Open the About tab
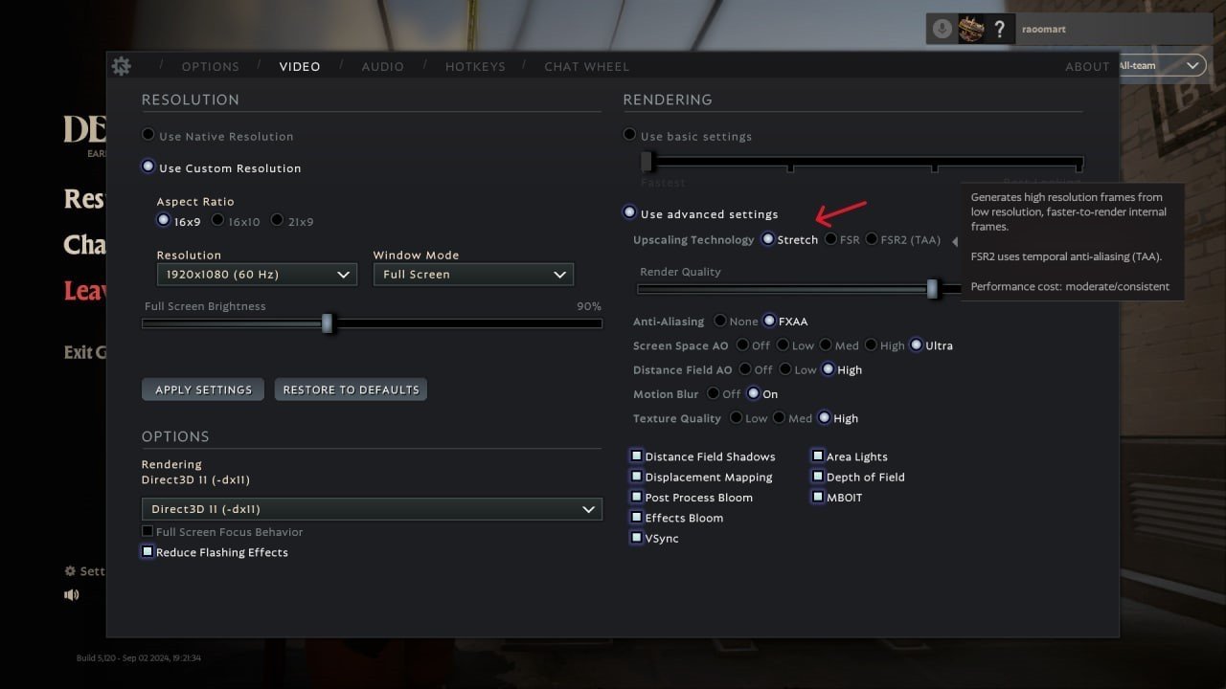 click(1087, 67)
